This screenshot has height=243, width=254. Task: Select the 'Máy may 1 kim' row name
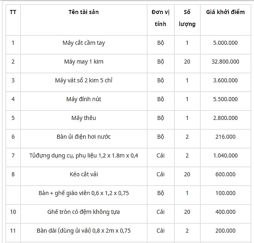[84, 62]
